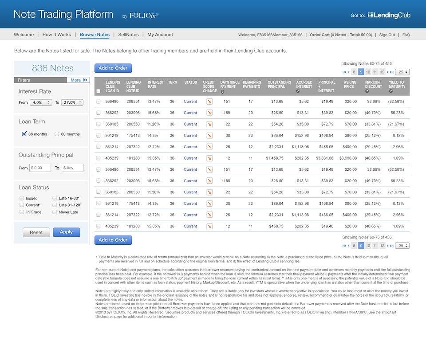Click the help icon under Days Since Payment

tap(222, 91)
